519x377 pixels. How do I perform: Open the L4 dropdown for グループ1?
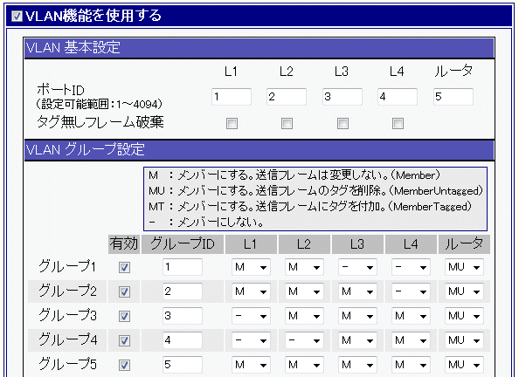(411, 267)
